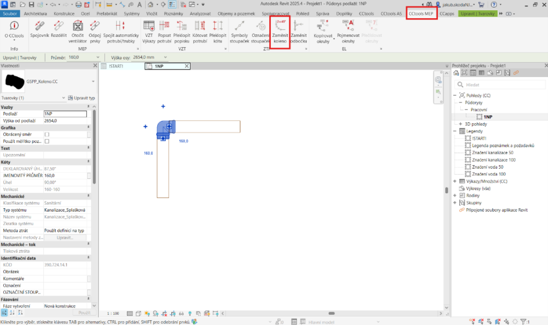Collapse the Pohledy (CC) tree node
548x325 pixels.
click(455, 95)
